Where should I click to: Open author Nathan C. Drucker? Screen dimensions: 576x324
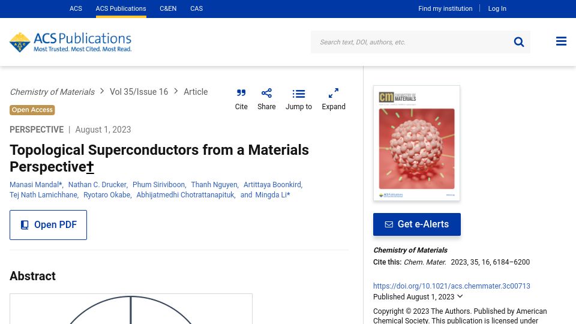(x=97, y=184)
